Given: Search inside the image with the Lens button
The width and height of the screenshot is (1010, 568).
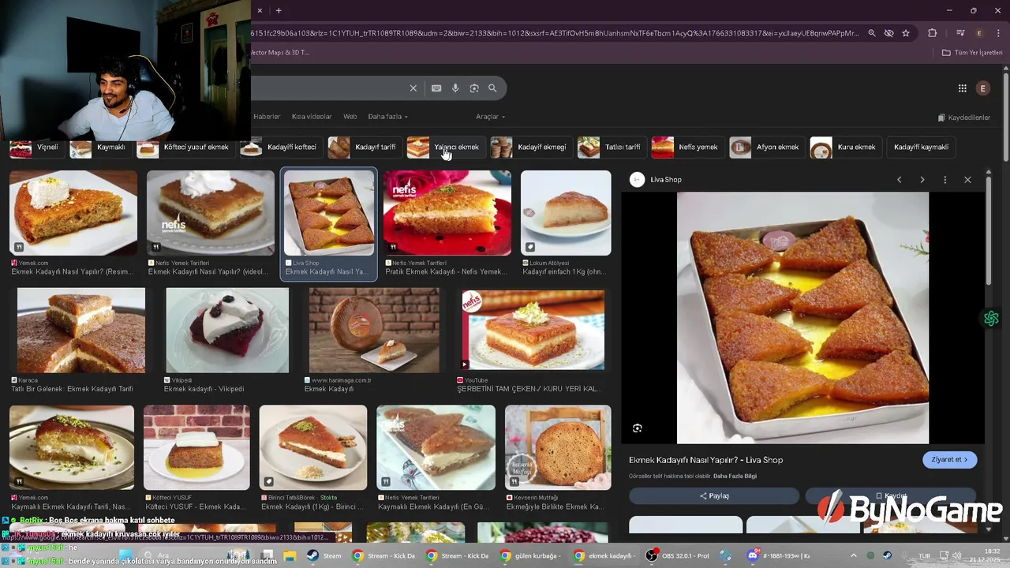Looking at the screenshot, I should coord(638,428).
